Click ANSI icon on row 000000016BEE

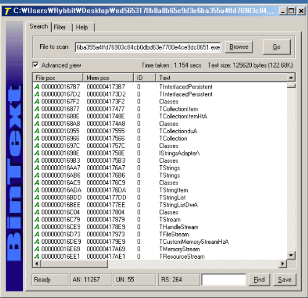tap(37, 205)
